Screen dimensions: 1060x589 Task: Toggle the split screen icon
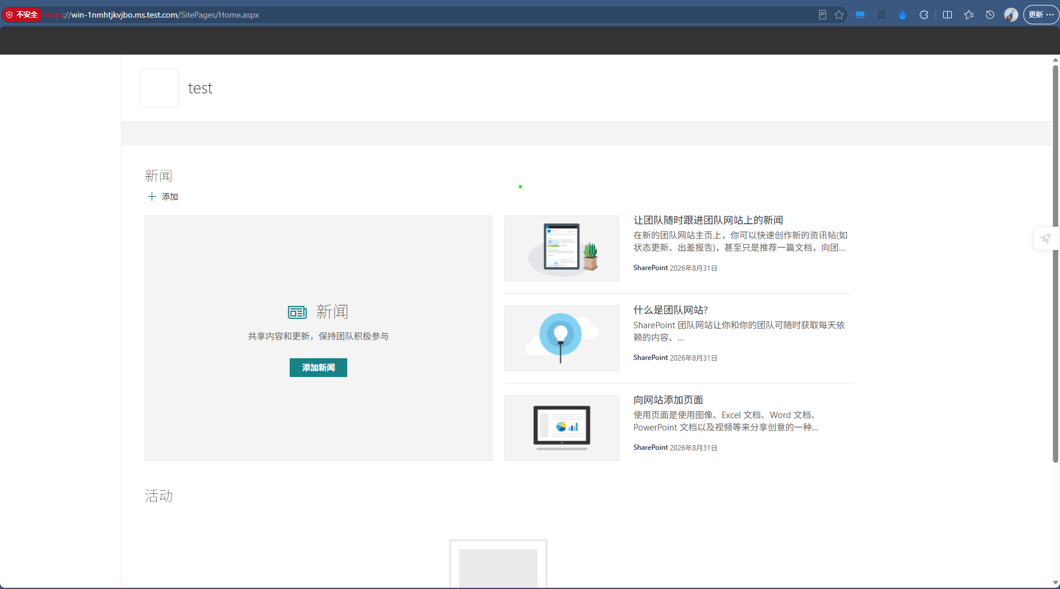947,15
